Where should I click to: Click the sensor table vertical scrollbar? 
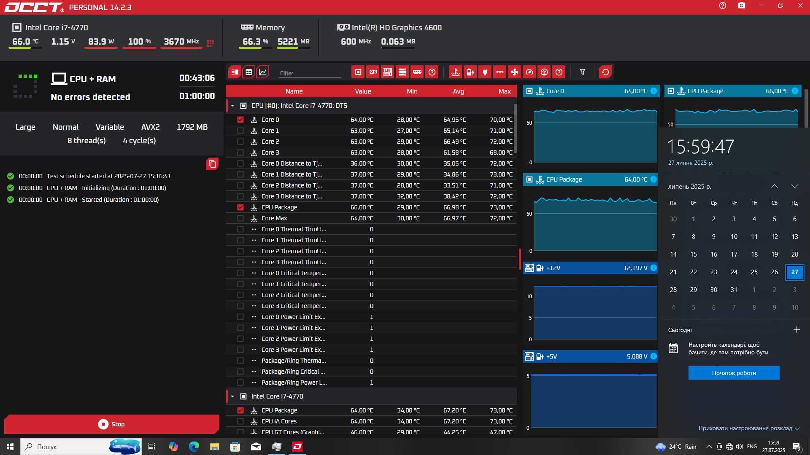click(x=515, y=128)
